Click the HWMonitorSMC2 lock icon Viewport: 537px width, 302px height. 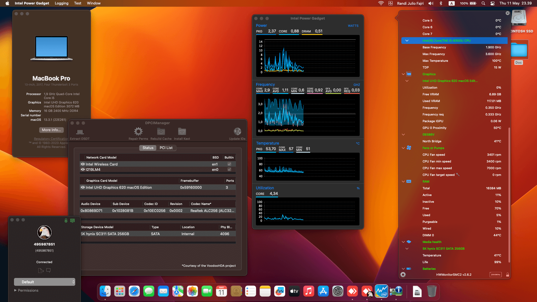point(507,275)
